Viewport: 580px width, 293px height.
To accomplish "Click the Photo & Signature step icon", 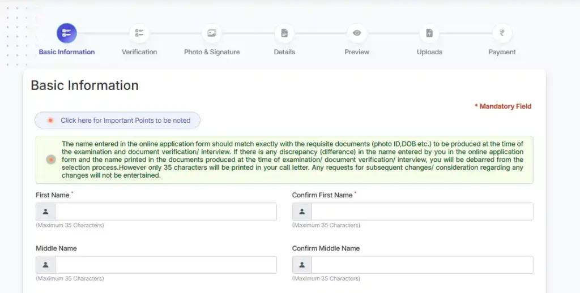I will (x=212, y=33).
